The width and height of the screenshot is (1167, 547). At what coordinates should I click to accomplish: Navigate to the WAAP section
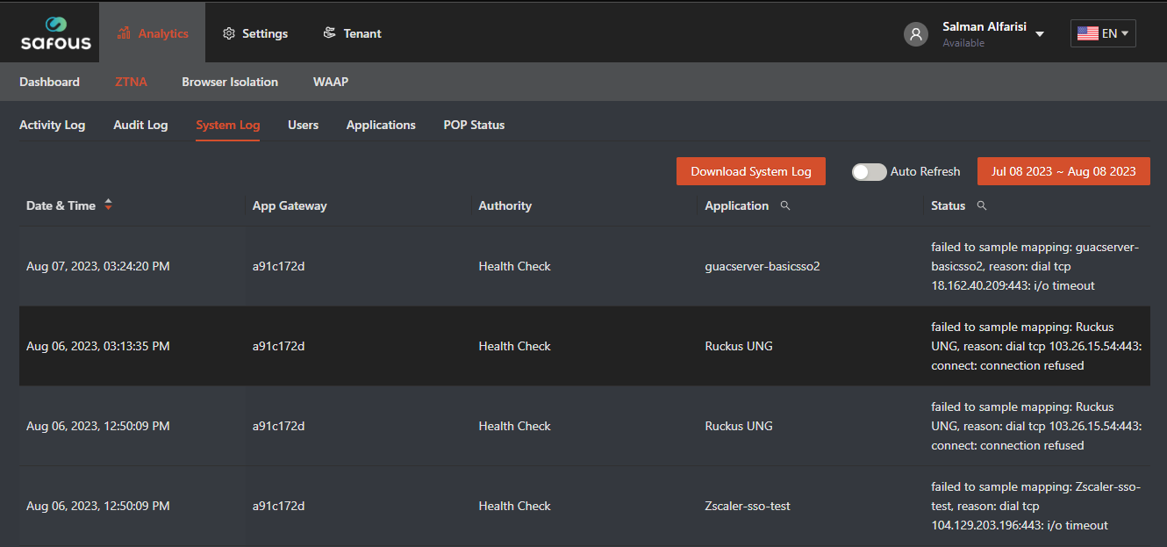(331, 82)
